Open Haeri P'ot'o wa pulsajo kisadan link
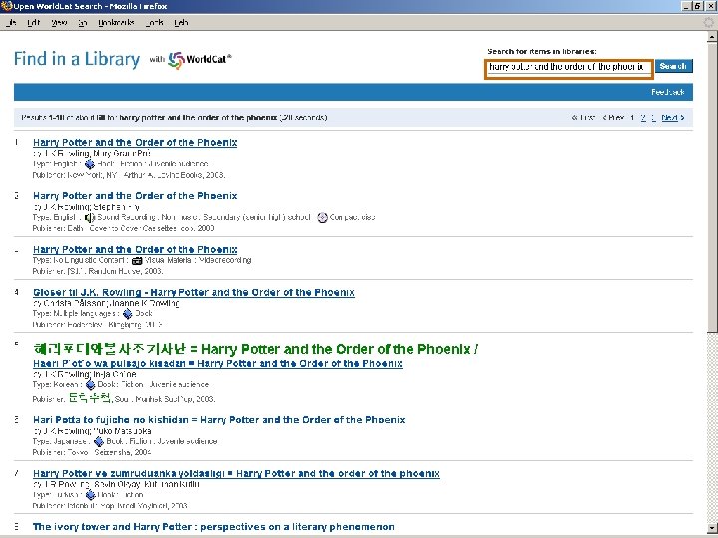 point(217,364)
